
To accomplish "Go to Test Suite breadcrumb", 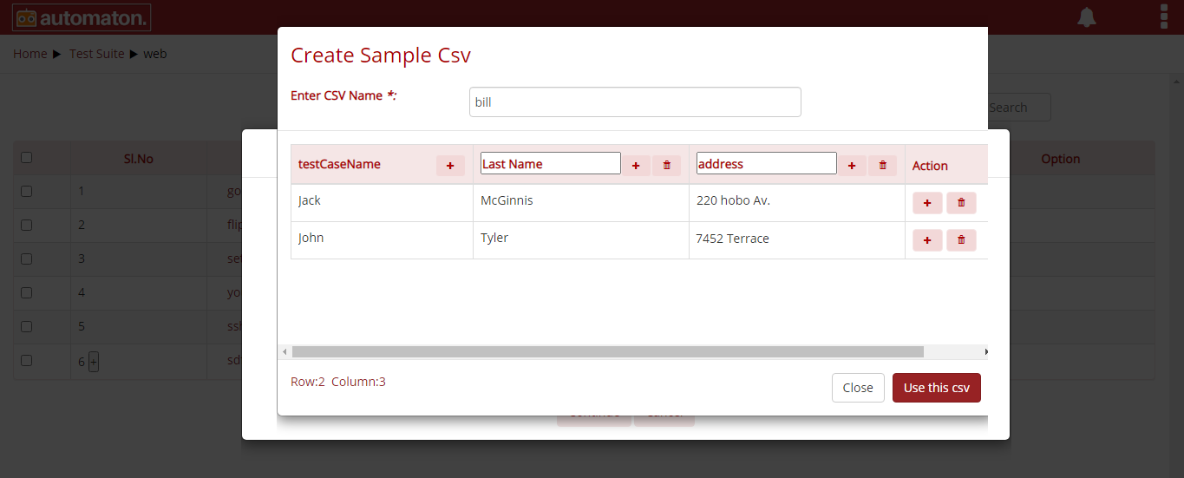I will [97, 54].
